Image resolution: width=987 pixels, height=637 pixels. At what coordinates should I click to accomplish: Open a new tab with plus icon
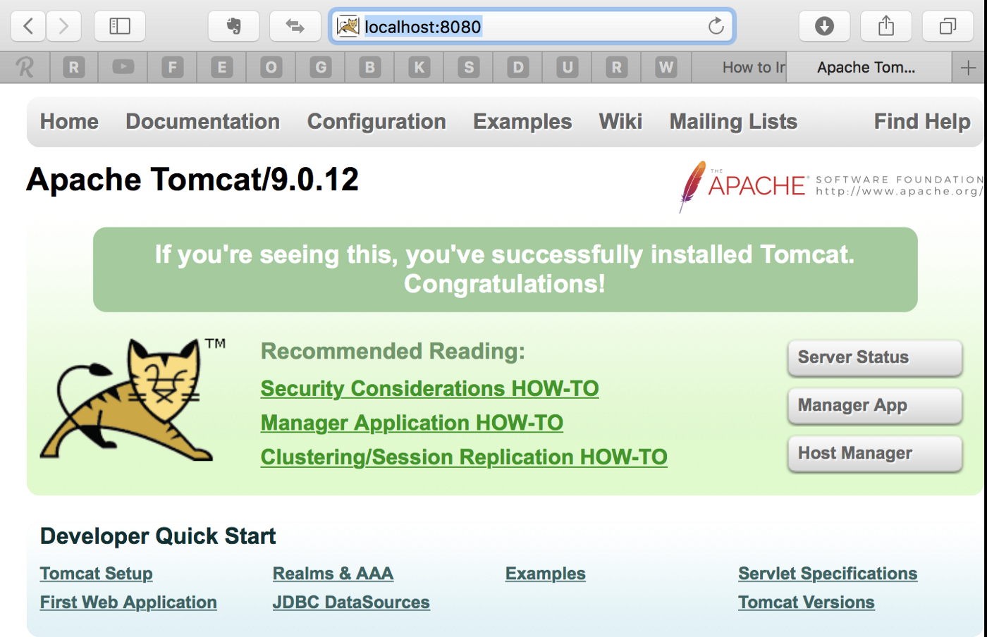point(968,68)
